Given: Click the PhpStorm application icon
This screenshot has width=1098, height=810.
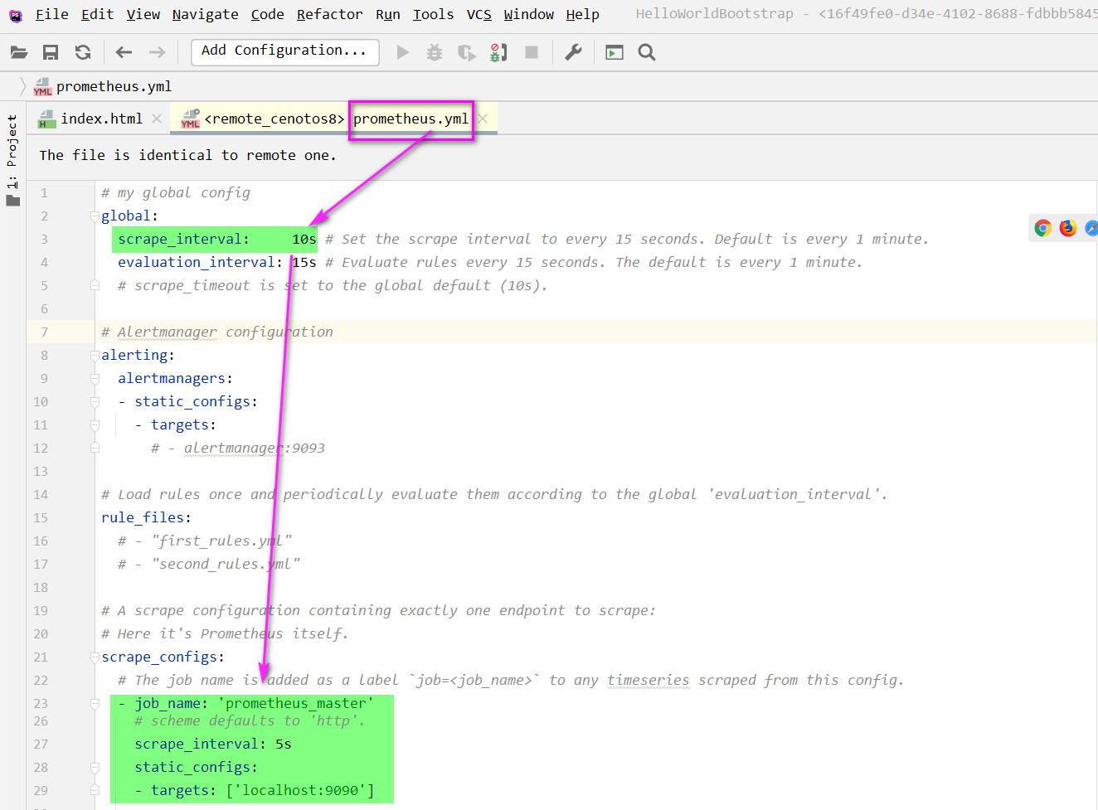Looking at the screenshot, I should click(x=15, y=15).
